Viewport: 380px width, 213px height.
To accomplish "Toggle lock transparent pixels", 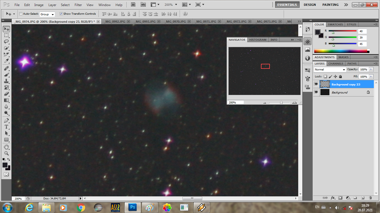I will click(x=325, y=77).
